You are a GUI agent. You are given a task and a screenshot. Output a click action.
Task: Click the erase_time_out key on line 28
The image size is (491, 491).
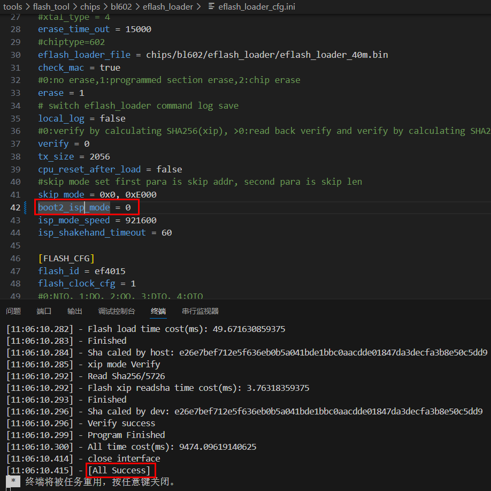pos(74,29)
